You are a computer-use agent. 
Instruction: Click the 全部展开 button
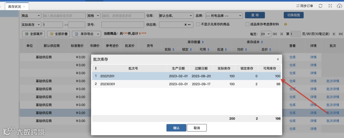point(33,34)
